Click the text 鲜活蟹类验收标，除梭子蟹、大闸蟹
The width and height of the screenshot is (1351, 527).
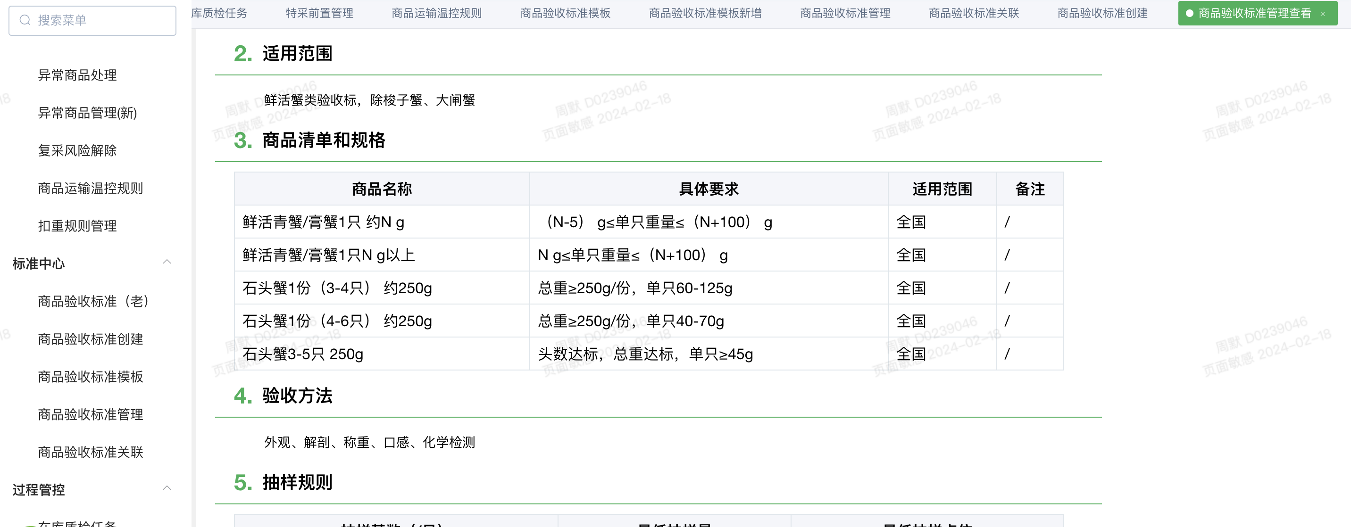pyautogui.click(x=369, y=100)
